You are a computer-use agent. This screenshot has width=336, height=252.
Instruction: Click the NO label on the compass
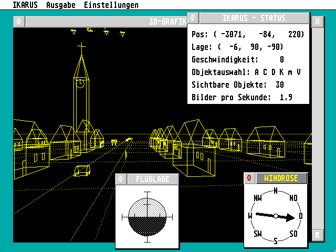pyautogui.click(x=293, y=198)
